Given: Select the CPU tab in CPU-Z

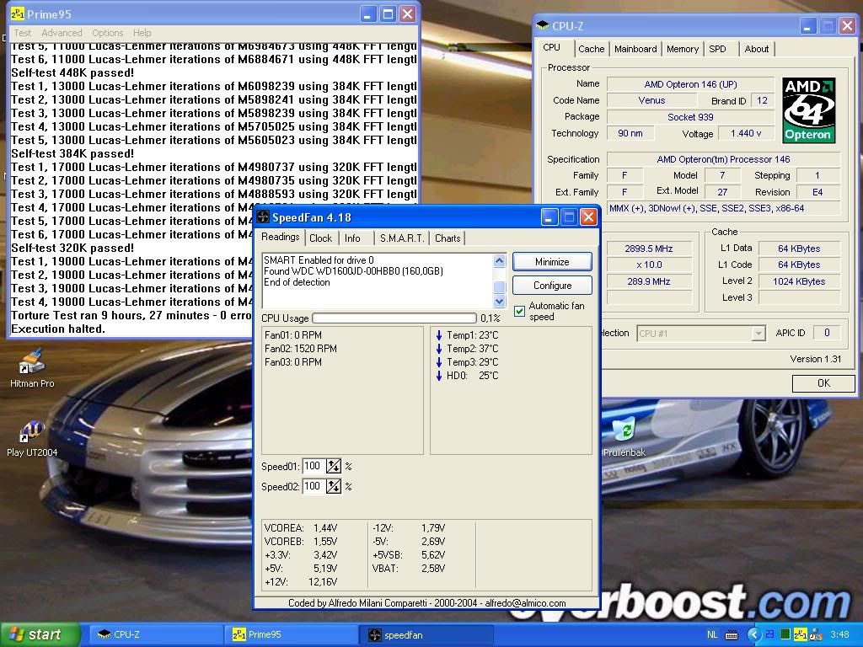Looking at the screenshot, I should [x=551, y=48].
